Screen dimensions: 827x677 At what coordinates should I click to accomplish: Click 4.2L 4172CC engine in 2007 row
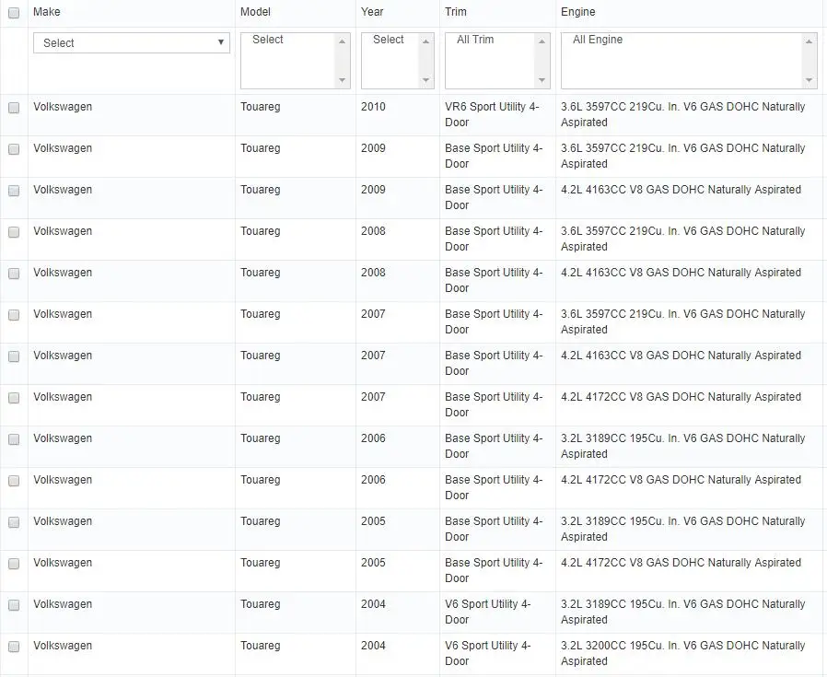point(681,397)
